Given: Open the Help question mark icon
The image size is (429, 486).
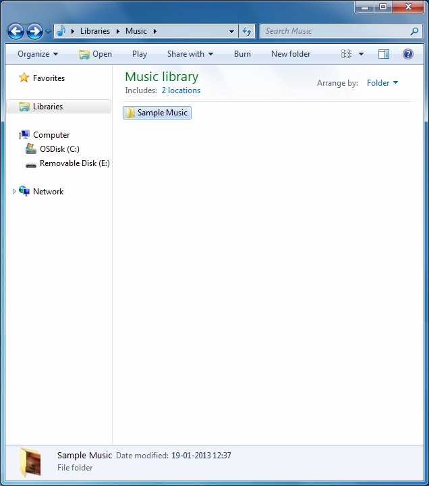Looking at the screenshot, I should tap(408, 54).
